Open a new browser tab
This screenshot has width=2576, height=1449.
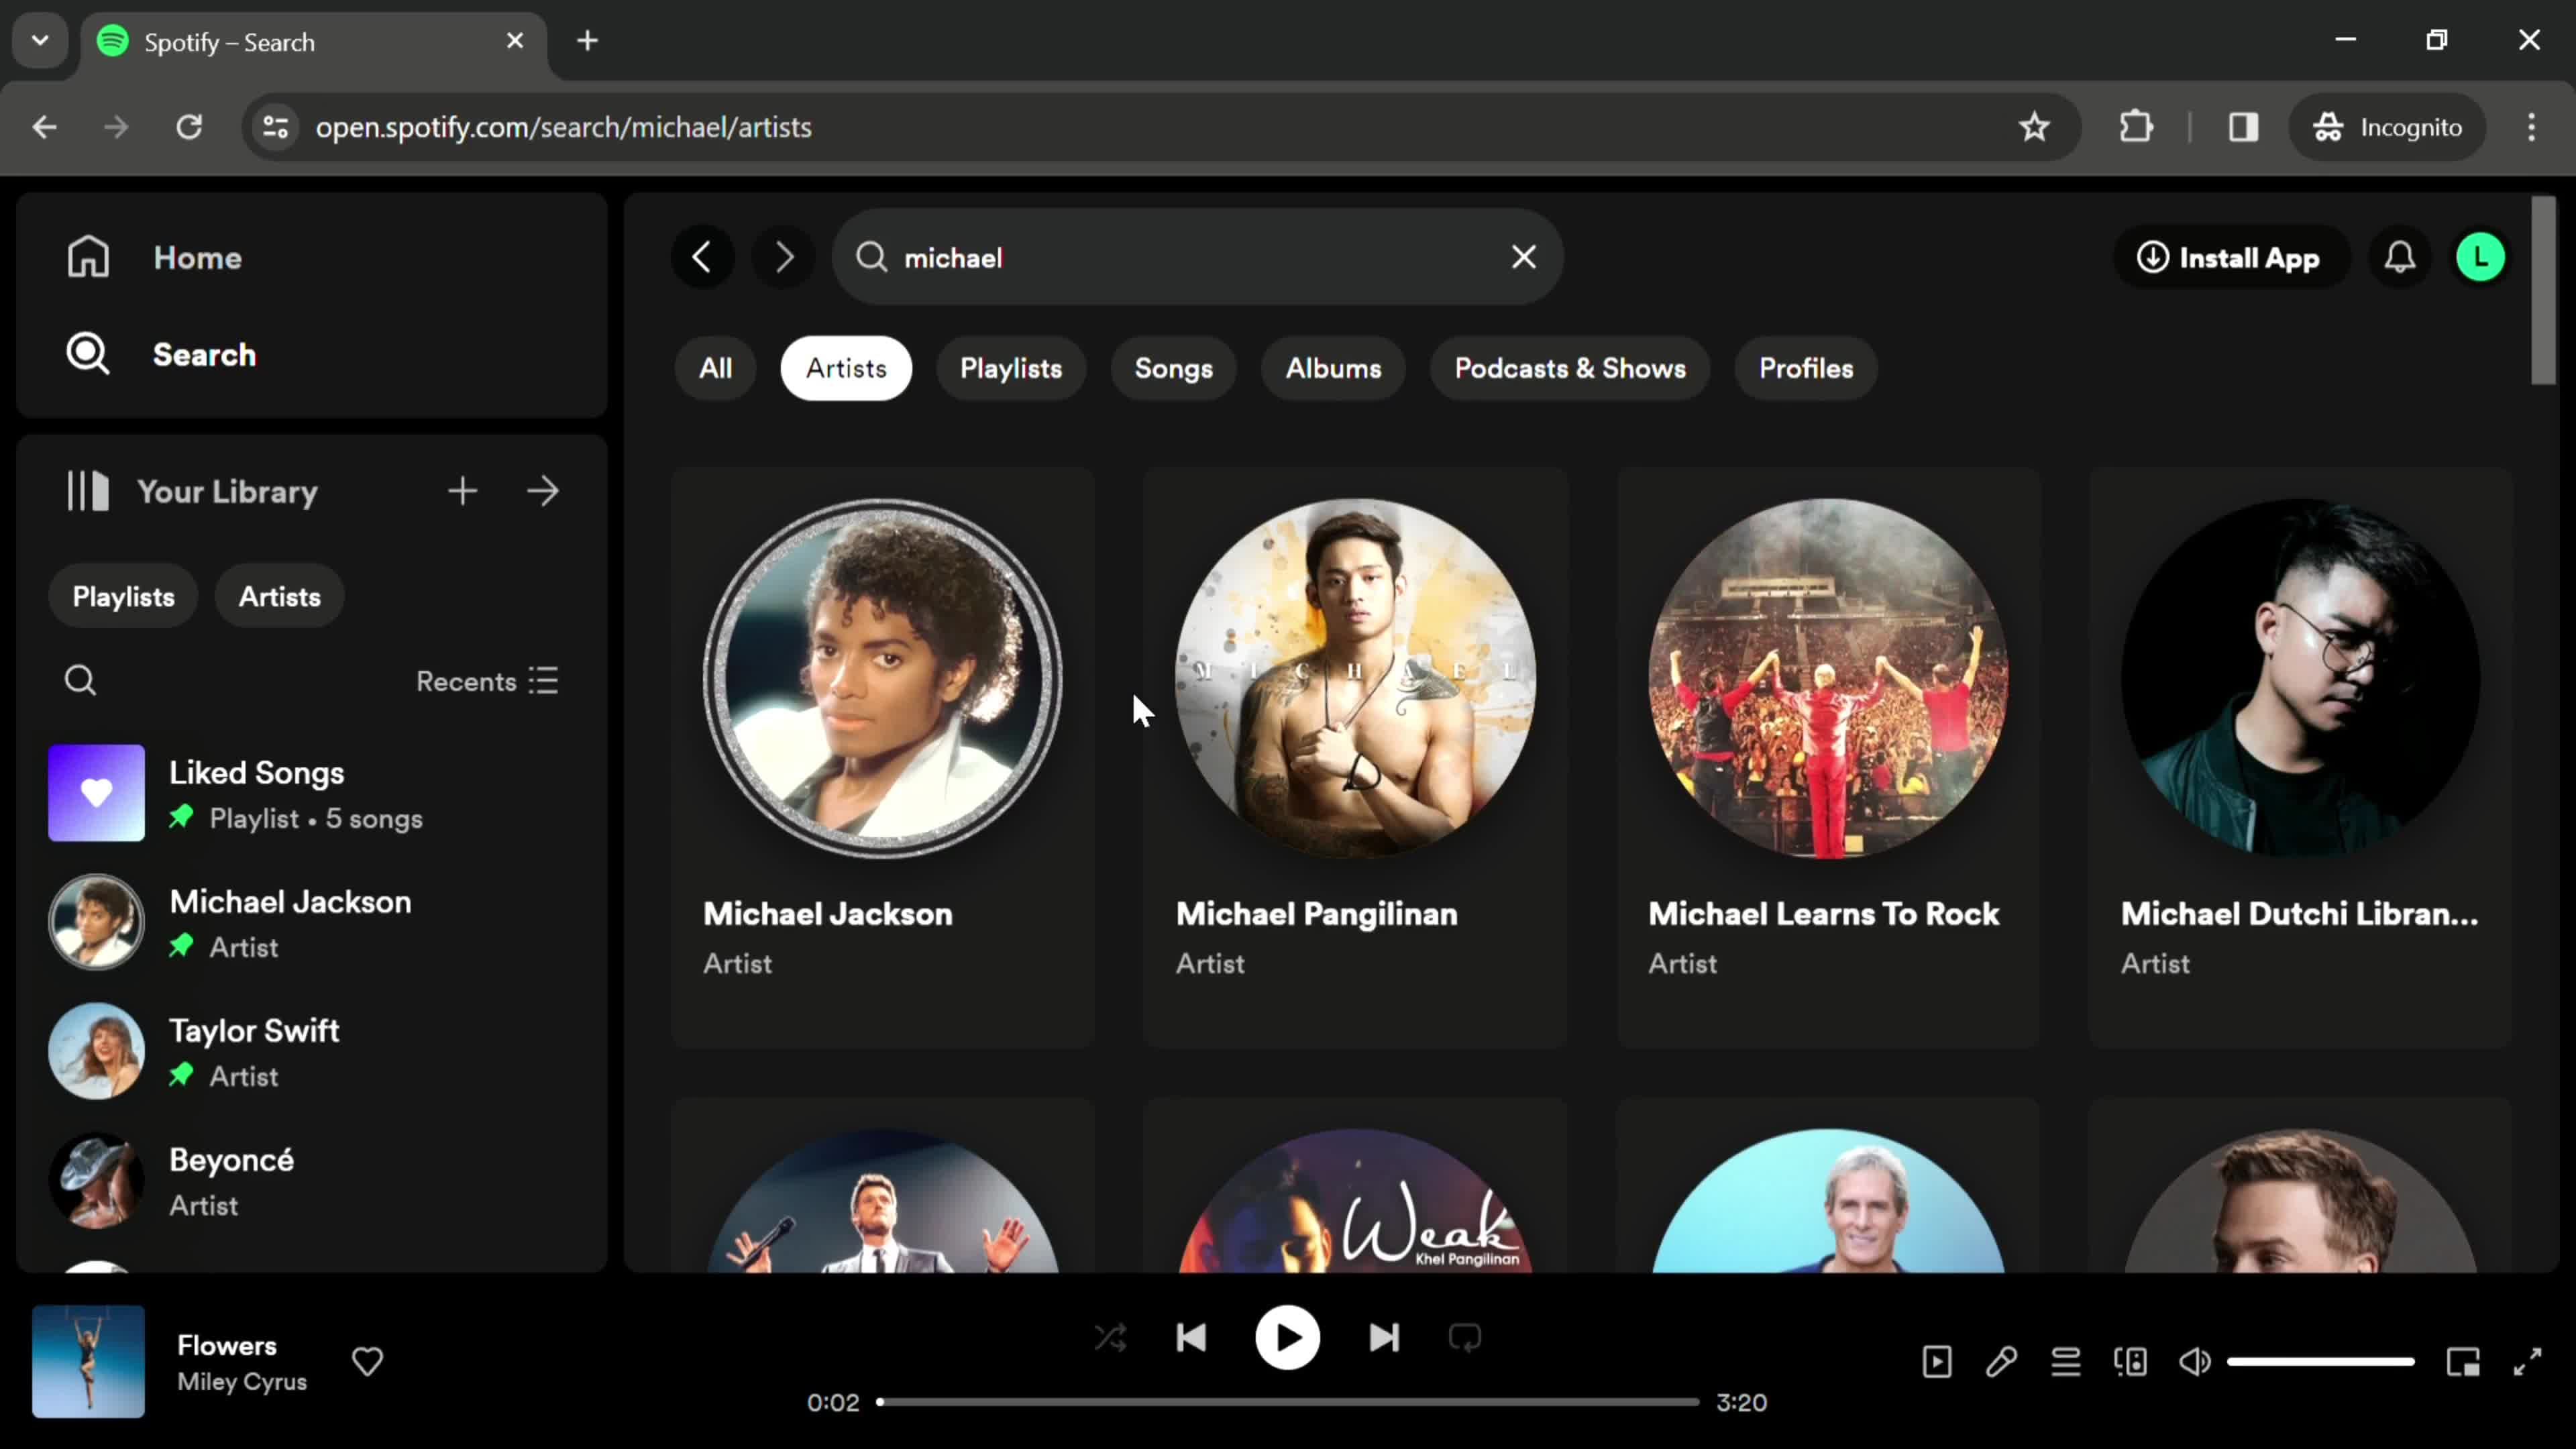click(x=587, y=41)
